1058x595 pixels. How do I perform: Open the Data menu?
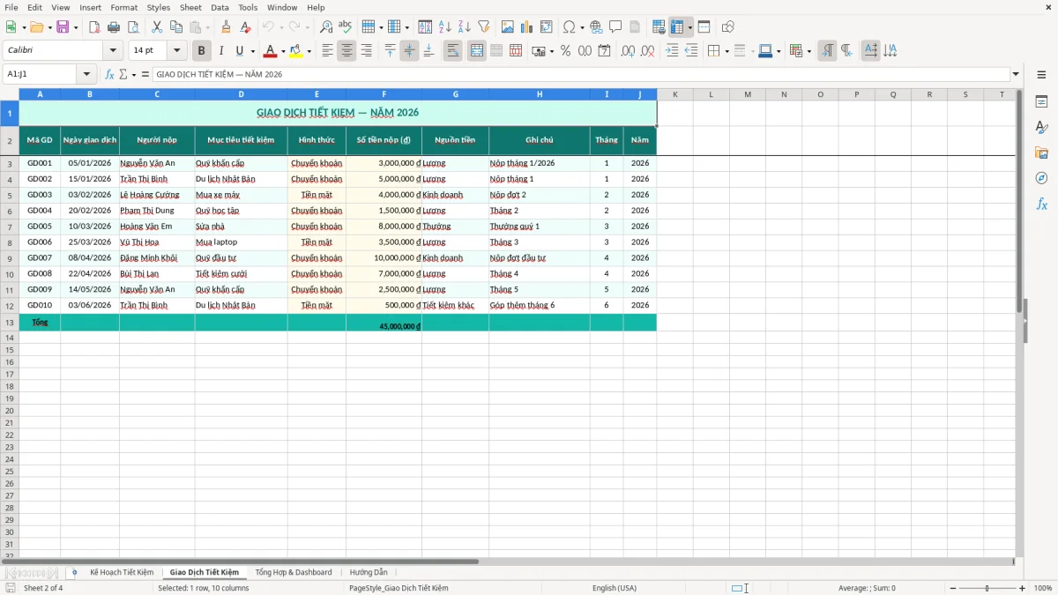point(220,7)
